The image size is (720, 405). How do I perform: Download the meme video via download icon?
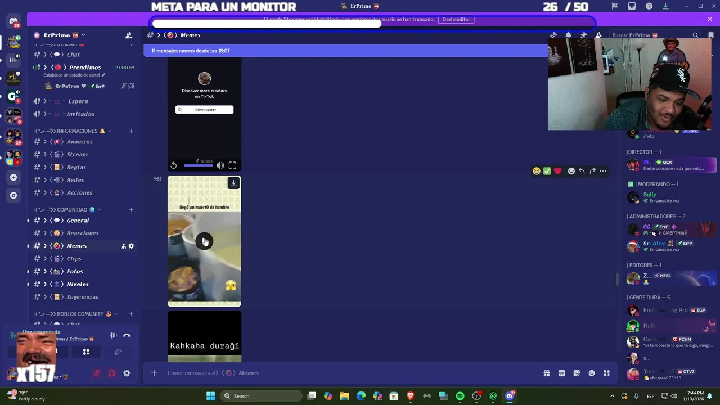coord(233,183)
